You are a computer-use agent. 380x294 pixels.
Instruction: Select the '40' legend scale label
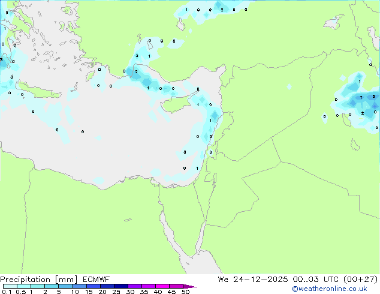click(158, 292)
